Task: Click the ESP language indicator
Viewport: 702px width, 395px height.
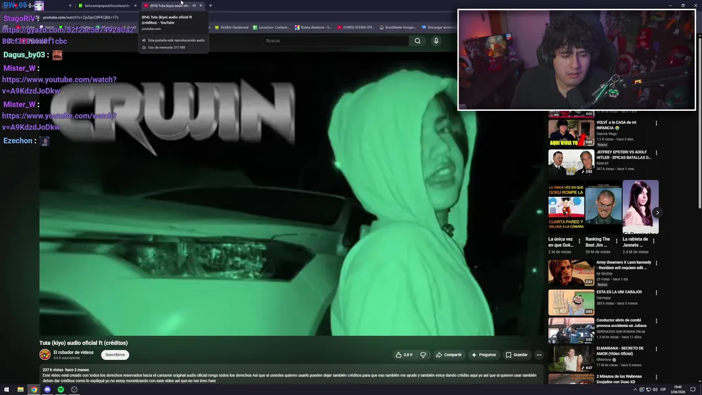Action: coord(663,390)
